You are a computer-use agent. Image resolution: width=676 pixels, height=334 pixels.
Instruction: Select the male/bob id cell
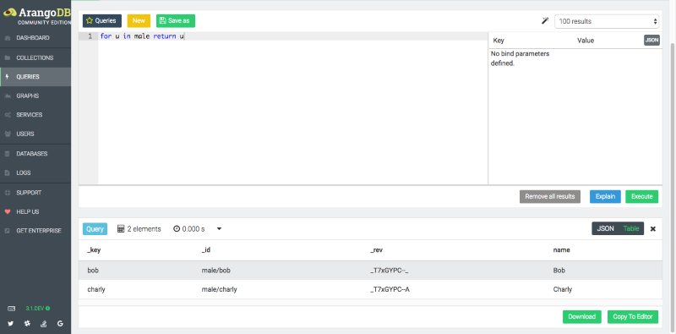click(216, 271)
